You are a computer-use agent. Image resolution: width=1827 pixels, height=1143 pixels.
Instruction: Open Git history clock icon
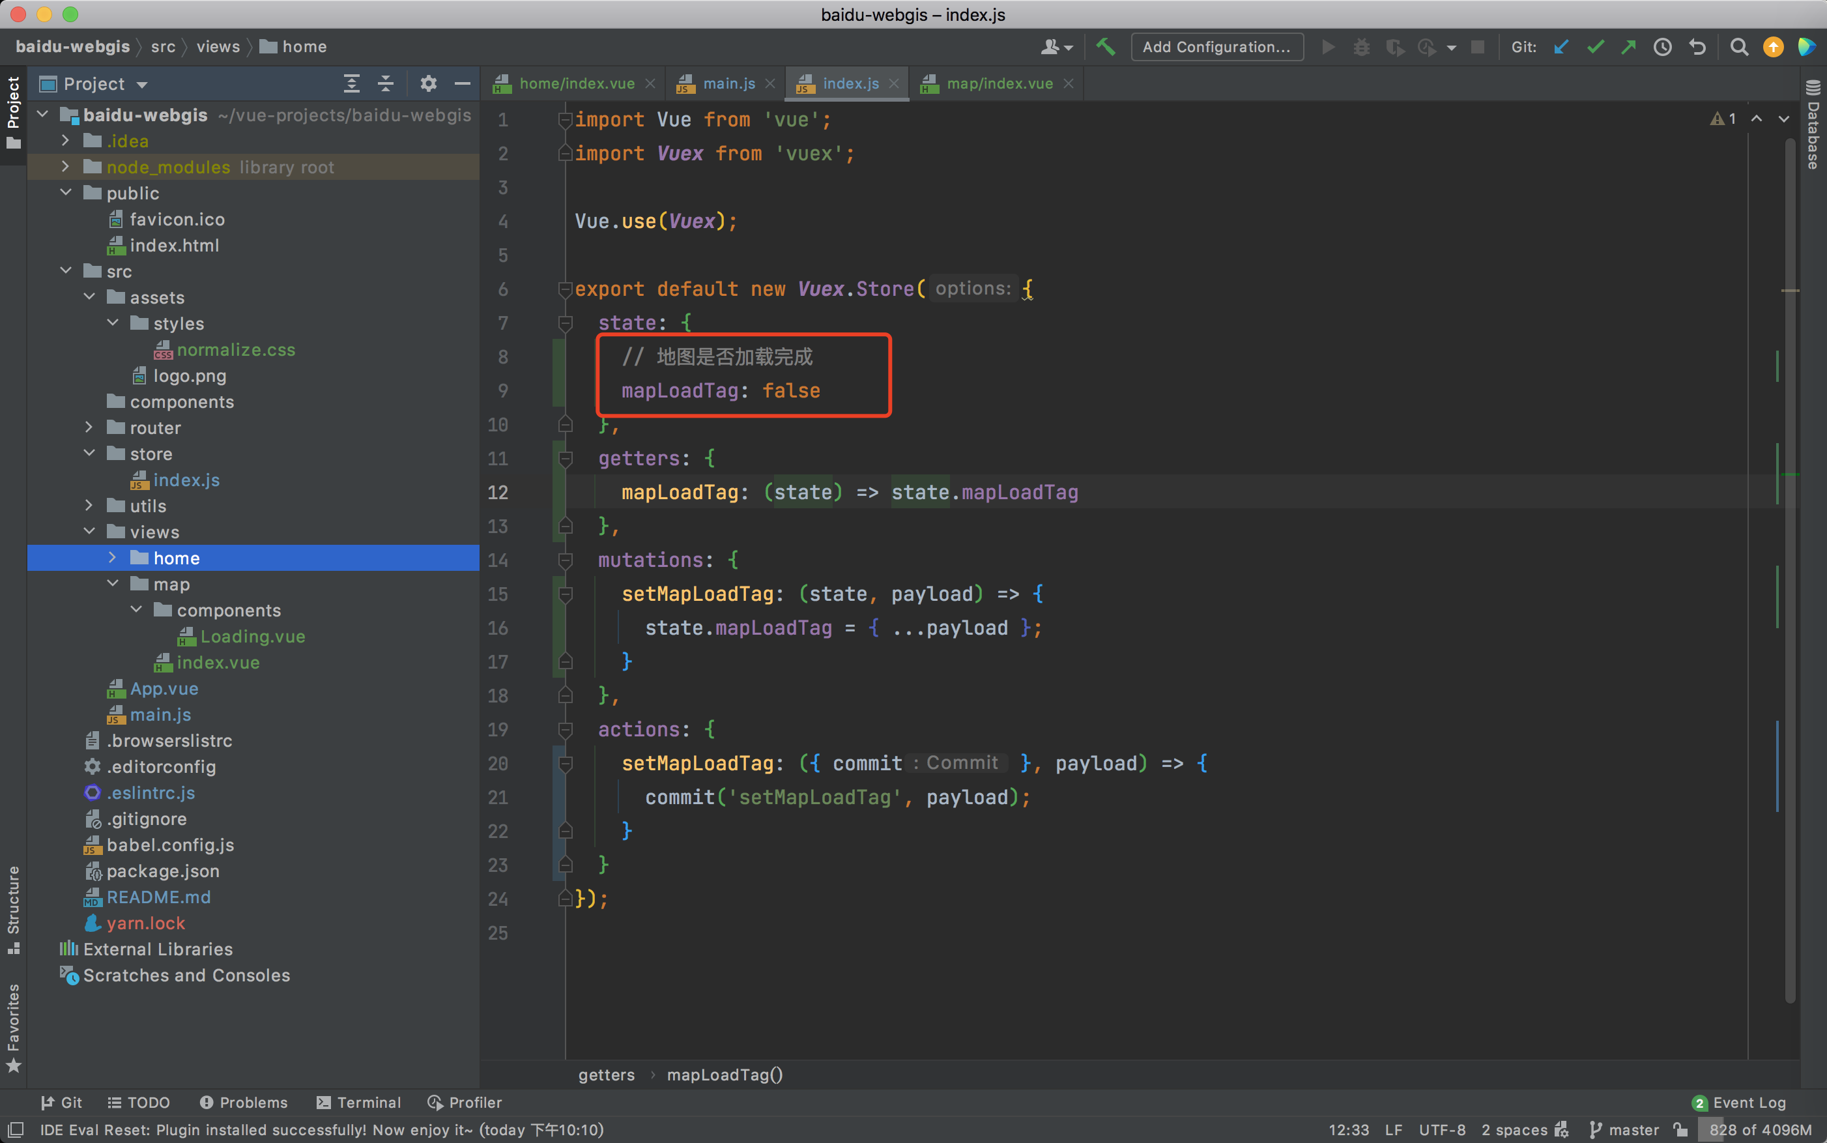point(1662,47)
